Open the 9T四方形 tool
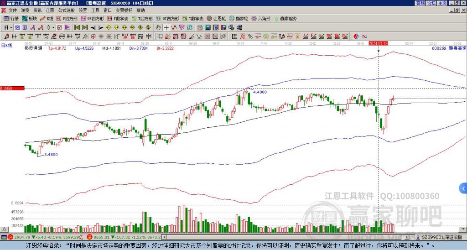The image size is (467, 250). coord(168,18)
